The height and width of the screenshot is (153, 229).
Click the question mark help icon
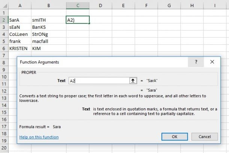click(x=196, y=62)
